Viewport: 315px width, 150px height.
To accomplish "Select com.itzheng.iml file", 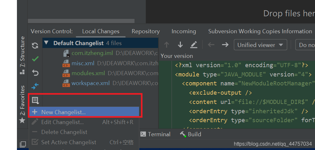I will coord(92,53).
